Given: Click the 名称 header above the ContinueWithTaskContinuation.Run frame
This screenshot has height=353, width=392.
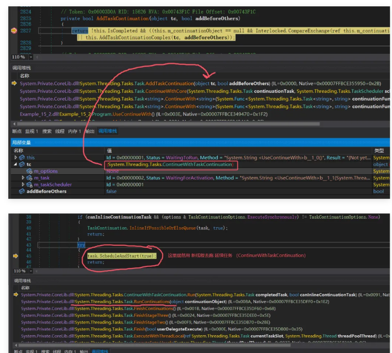Looking at the screenshot, I should click(x=25, y=288).
